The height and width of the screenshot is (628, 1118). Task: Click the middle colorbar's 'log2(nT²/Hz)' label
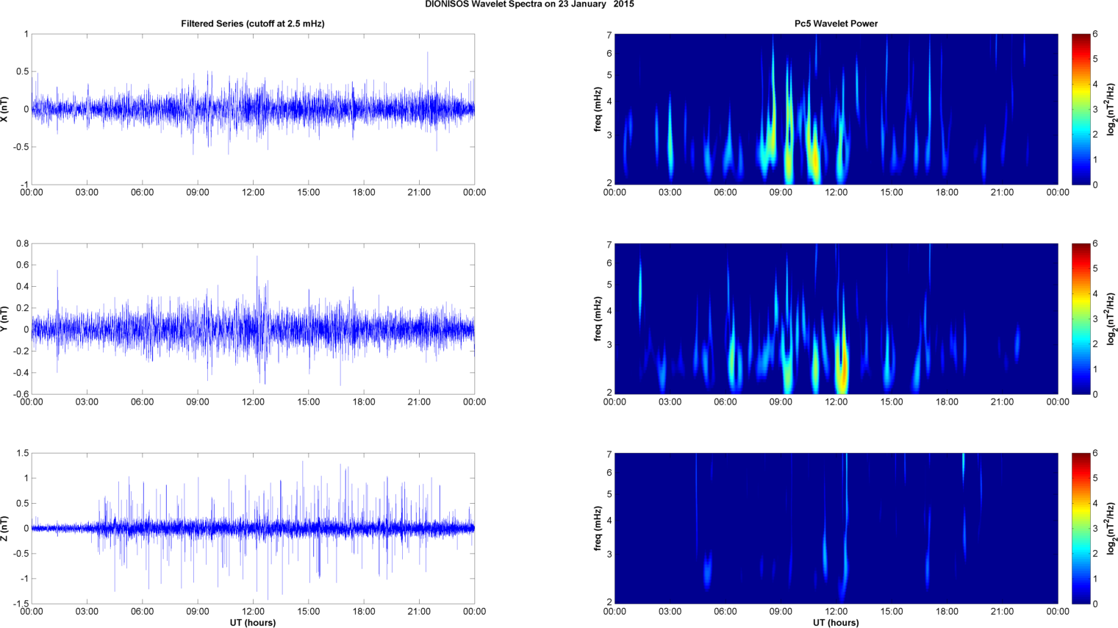[x=1113, y=318]
